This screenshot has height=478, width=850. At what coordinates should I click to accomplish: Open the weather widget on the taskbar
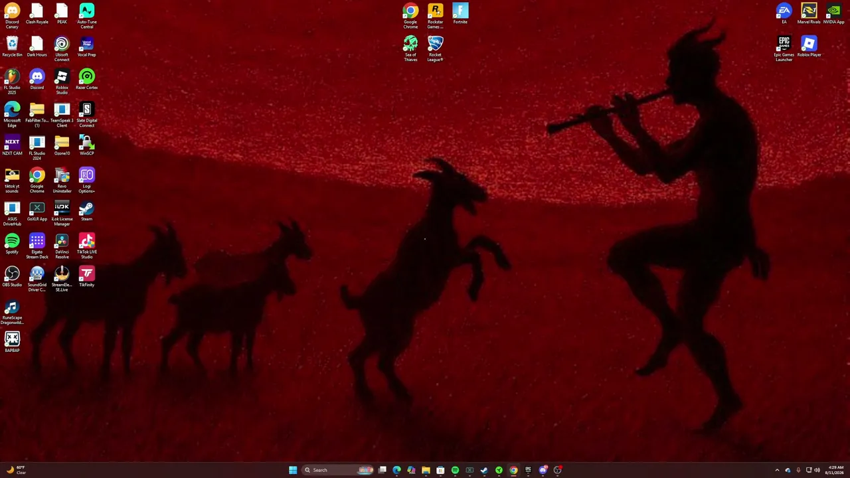click(x=15, y=470)
